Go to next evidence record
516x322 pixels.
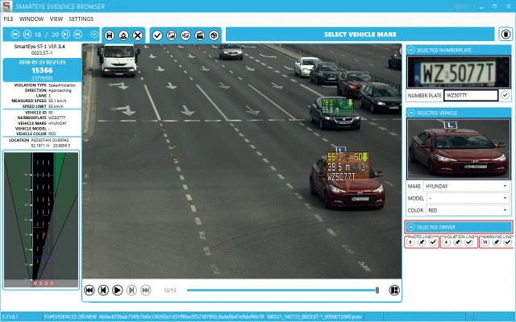[x=65, y=34]
